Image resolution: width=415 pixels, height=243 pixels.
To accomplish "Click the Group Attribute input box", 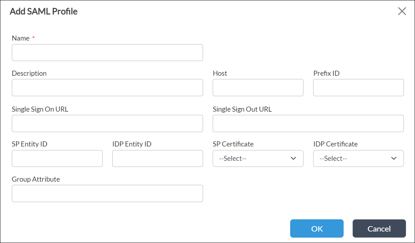I will tap(107, 193).
